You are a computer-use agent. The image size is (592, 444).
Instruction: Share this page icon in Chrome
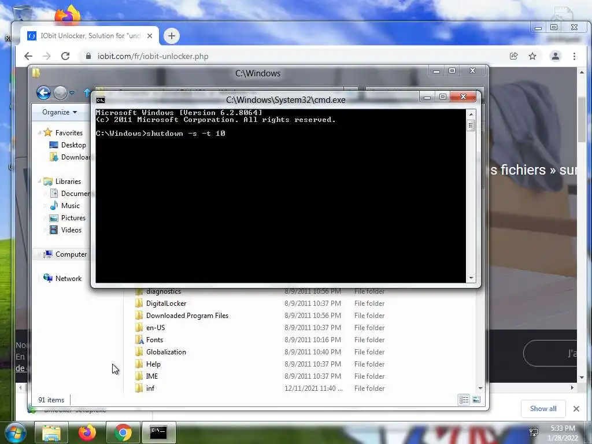[x=513, y=56]
